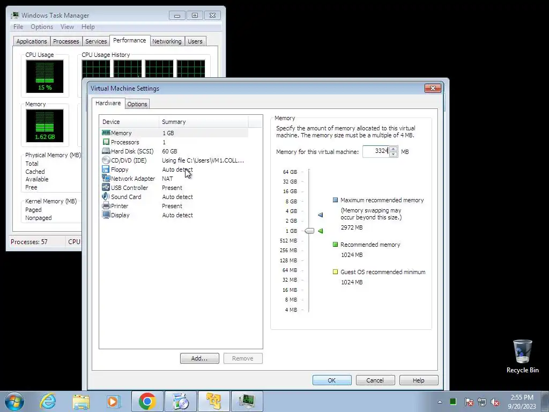This screenshot has width=549, height=412.
Task: Click the CD/DVD 'Using file C:\Users' summary
Action: (203, 160)
